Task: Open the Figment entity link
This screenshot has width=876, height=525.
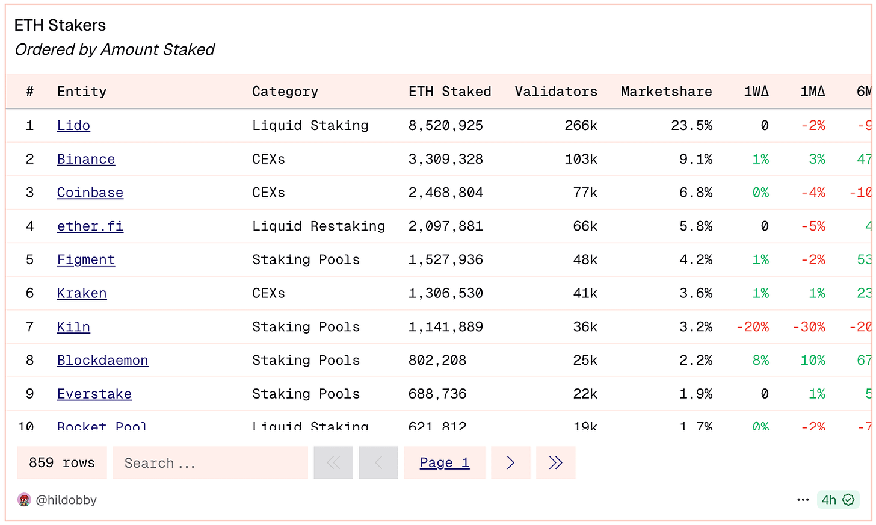Action: [86, 260]
